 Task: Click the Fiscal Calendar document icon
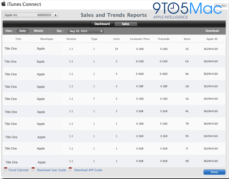(x=6, y=169)
